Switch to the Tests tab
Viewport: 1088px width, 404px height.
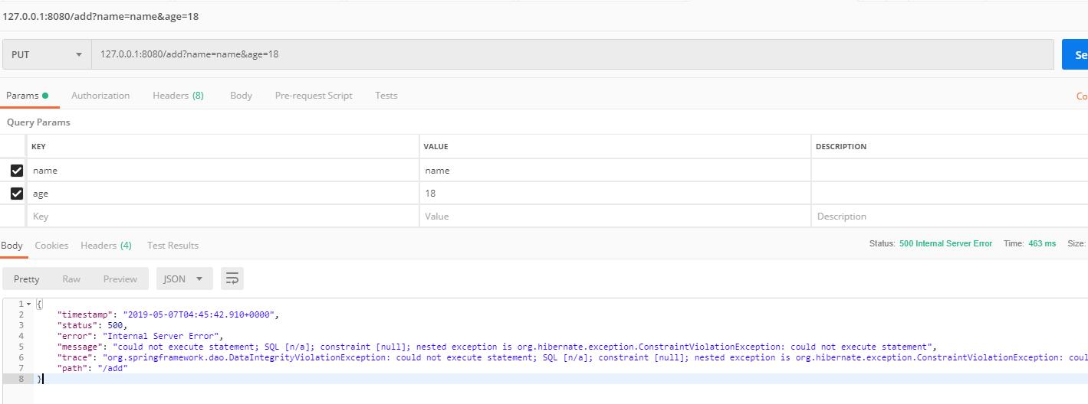click(386, 96)
